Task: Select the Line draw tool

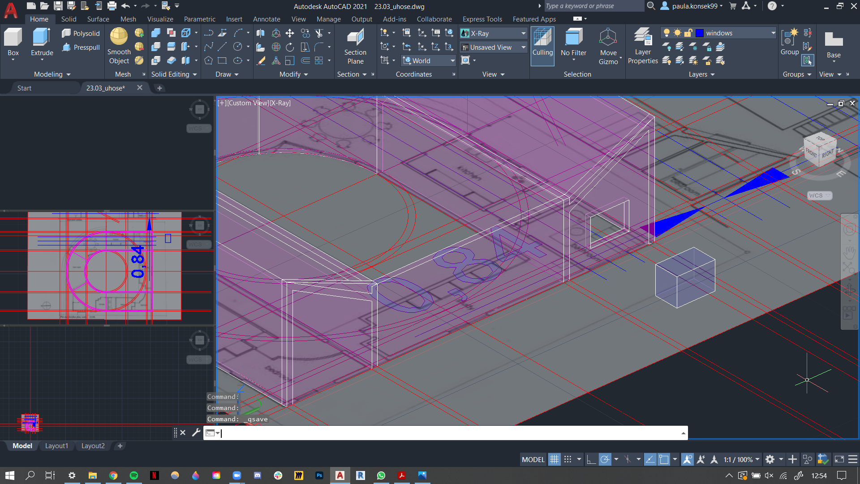Action: [222, 47]
